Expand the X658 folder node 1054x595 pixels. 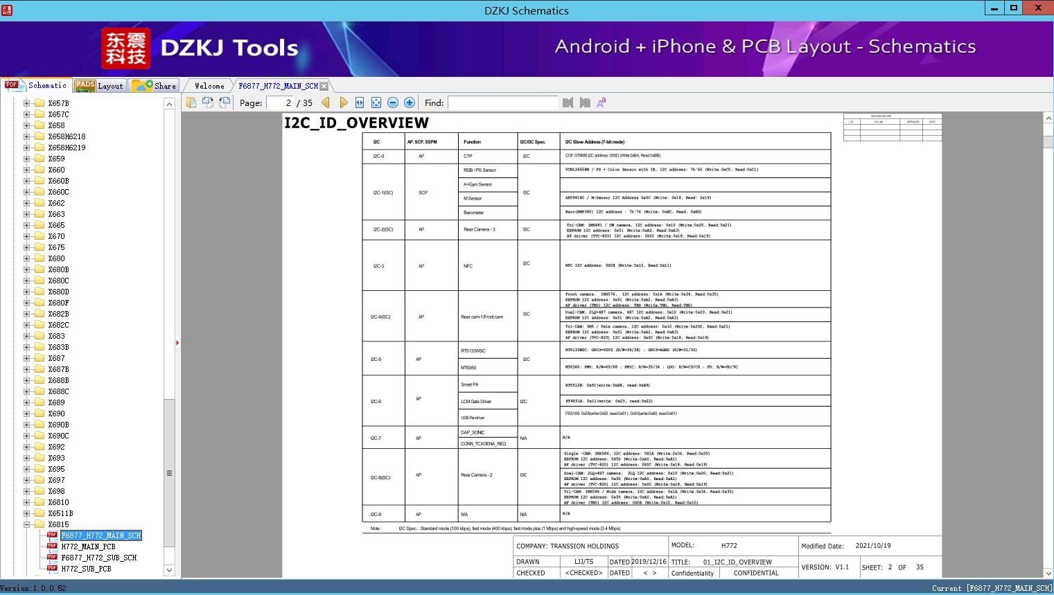[x=27, y=125]
